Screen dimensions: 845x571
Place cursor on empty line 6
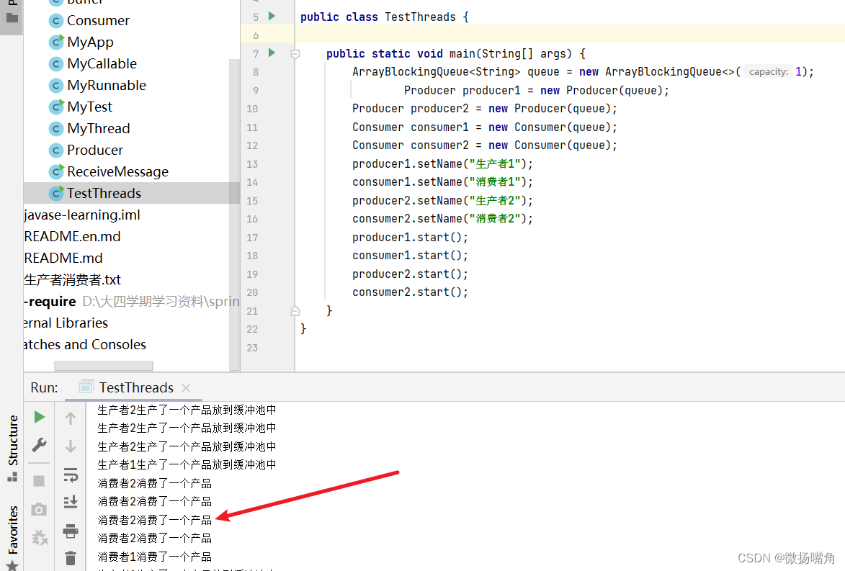coord(570,35)
